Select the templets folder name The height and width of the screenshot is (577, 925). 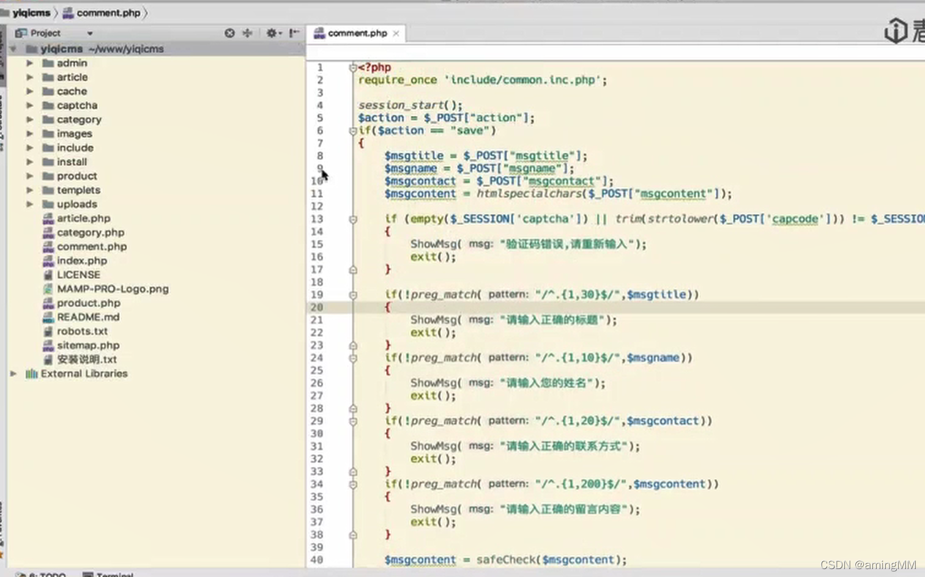click(x=78, y=190)
